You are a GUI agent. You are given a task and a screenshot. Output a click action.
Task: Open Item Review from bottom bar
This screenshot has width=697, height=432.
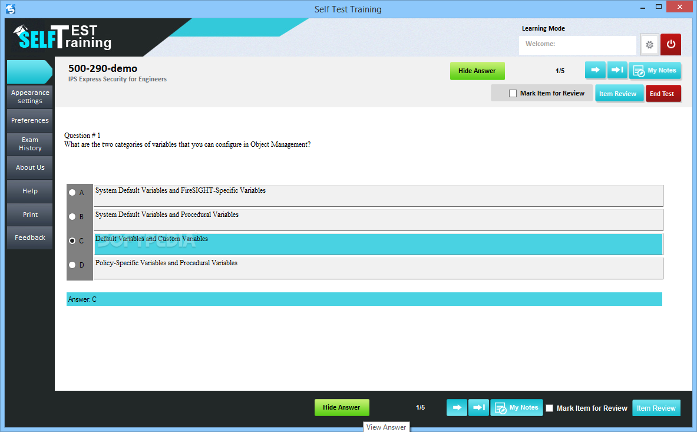tap(656, 408)
